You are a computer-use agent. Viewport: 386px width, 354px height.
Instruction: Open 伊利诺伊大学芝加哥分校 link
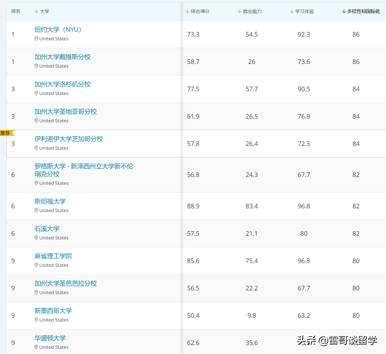tap(69, 139)
